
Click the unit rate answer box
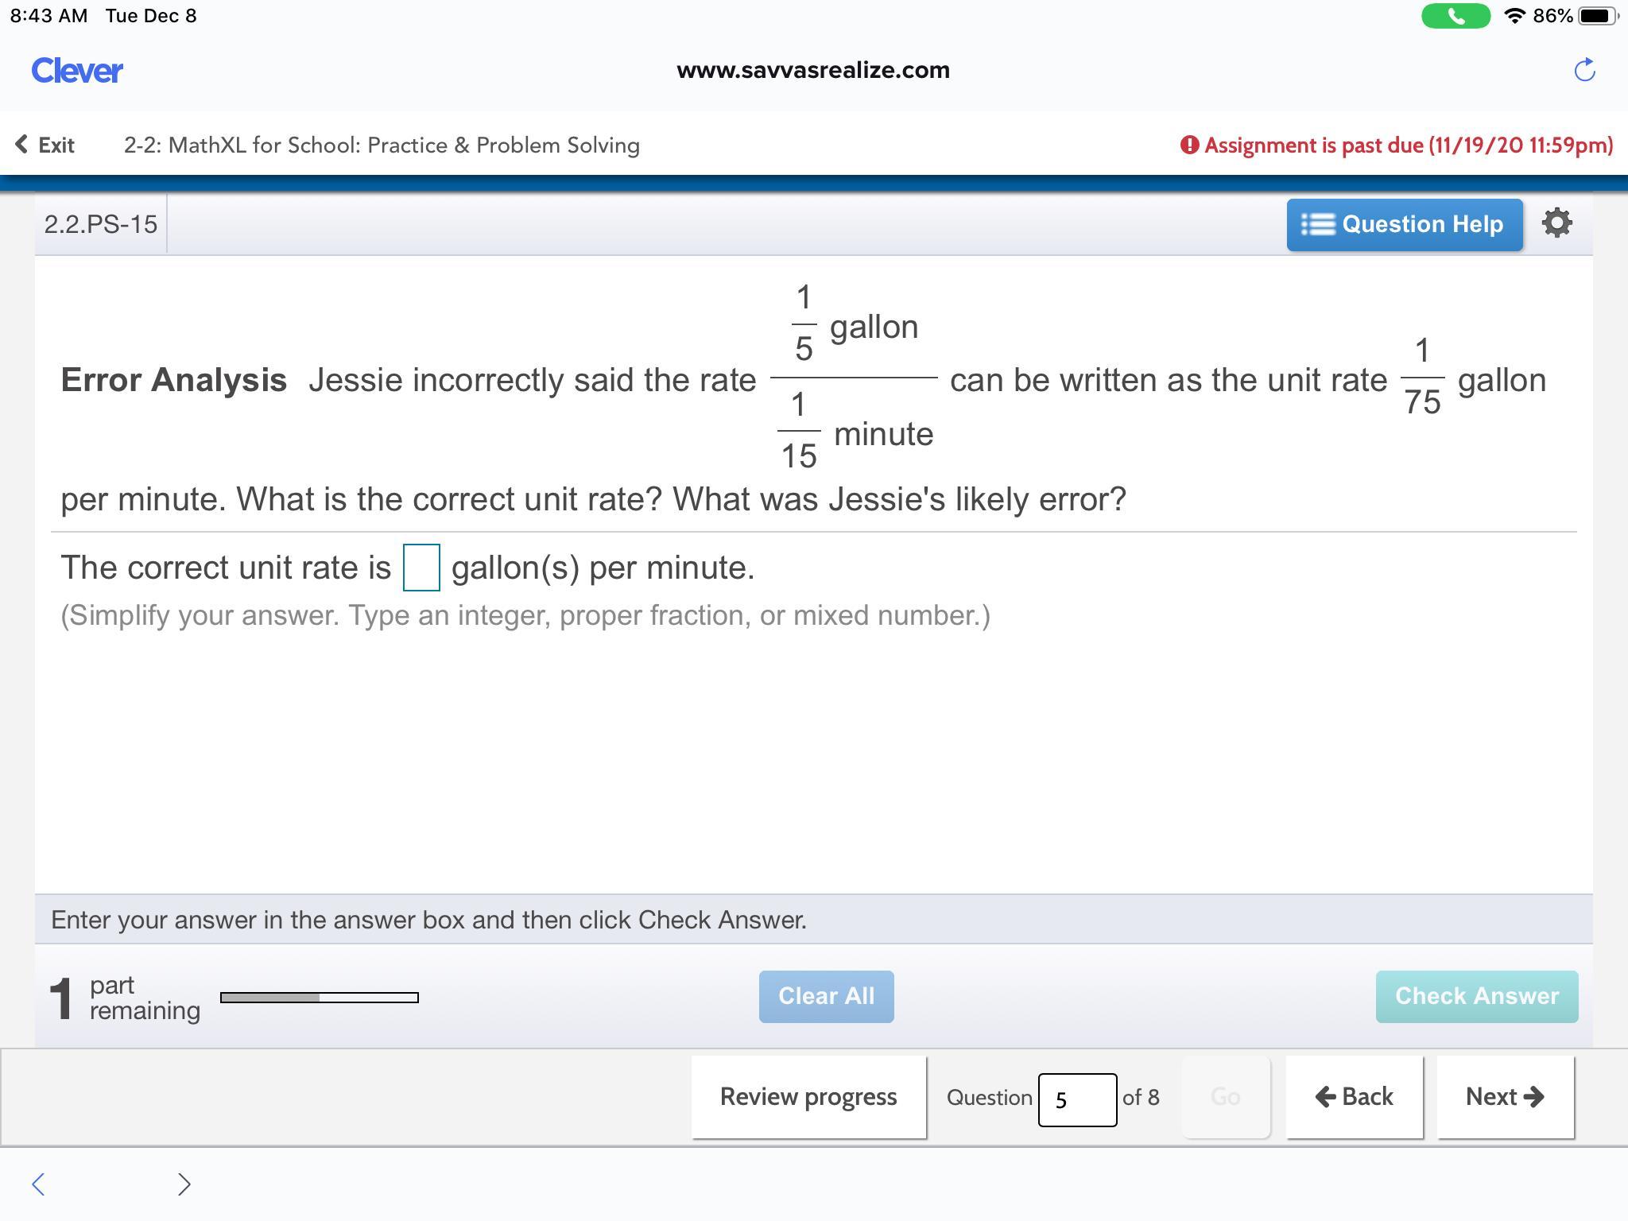[x=421, y=568]
